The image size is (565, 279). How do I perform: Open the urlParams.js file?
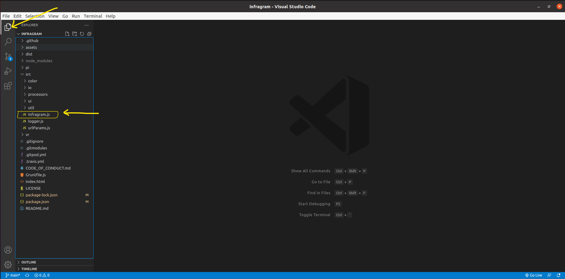pyautogui.click(x=54, y=128)
